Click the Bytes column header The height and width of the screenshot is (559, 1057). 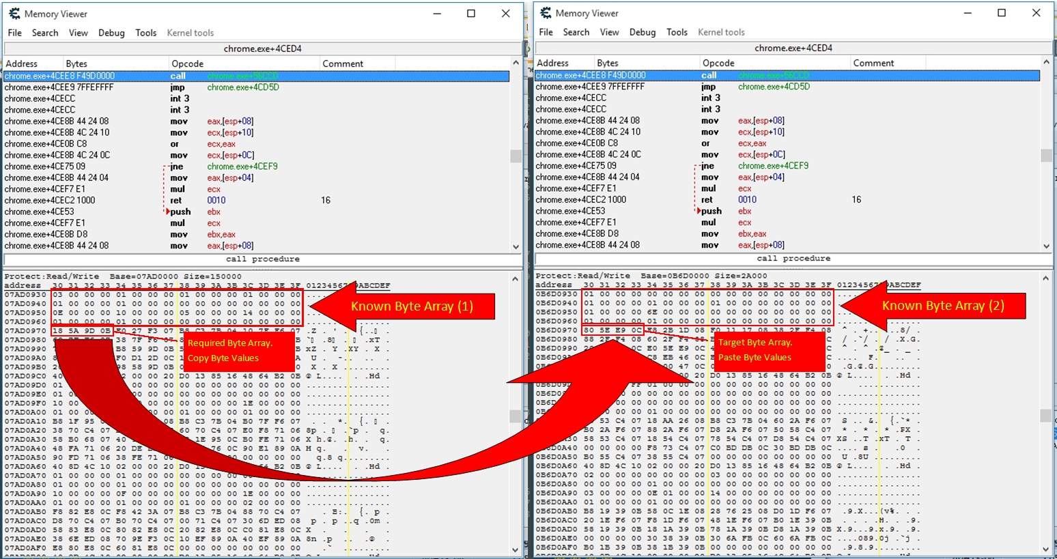tap(75, 63)
